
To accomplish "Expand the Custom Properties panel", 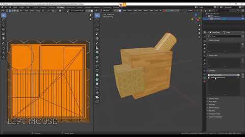I will pos(215,117).
